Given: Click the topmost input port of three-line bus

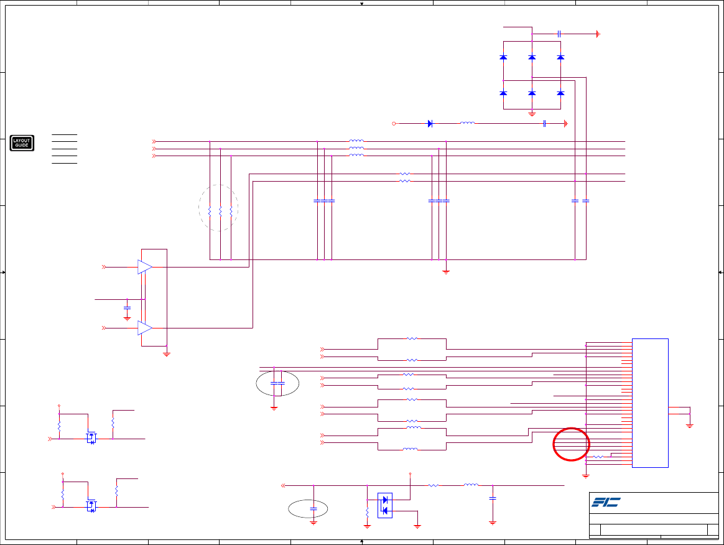Looking at the screenshot, I should point(154,141).
